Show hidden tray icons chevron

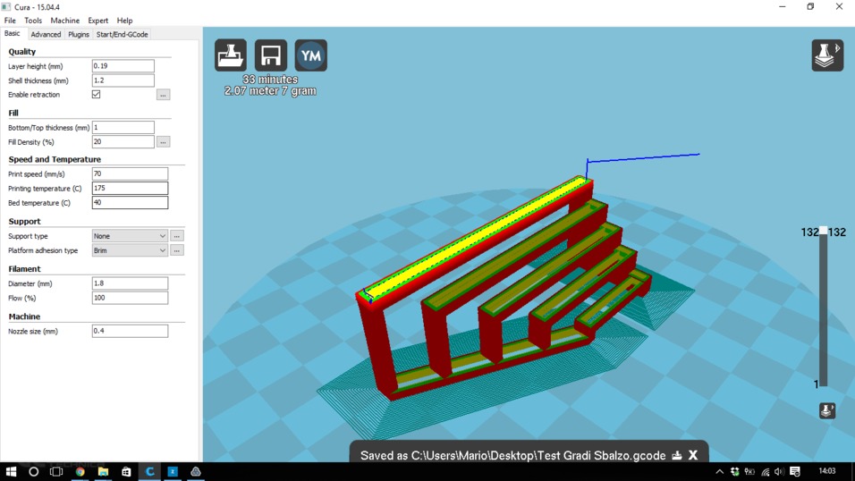click(x=720, y=472)
